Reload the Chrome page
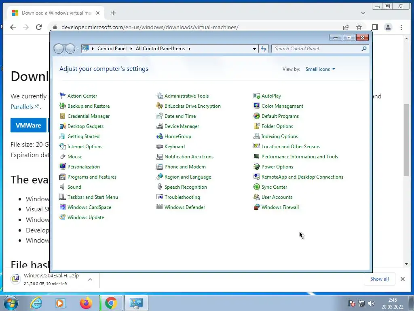Screen dimensions: 414x311 click(39, 27)
